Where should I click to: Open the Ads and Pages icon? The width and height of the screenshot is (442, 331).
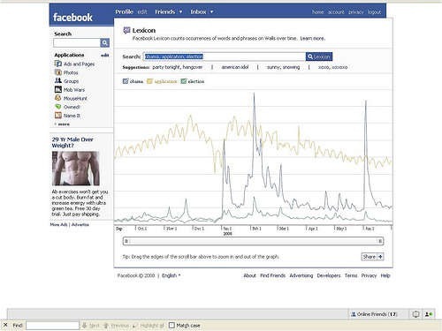pos(58,64)
